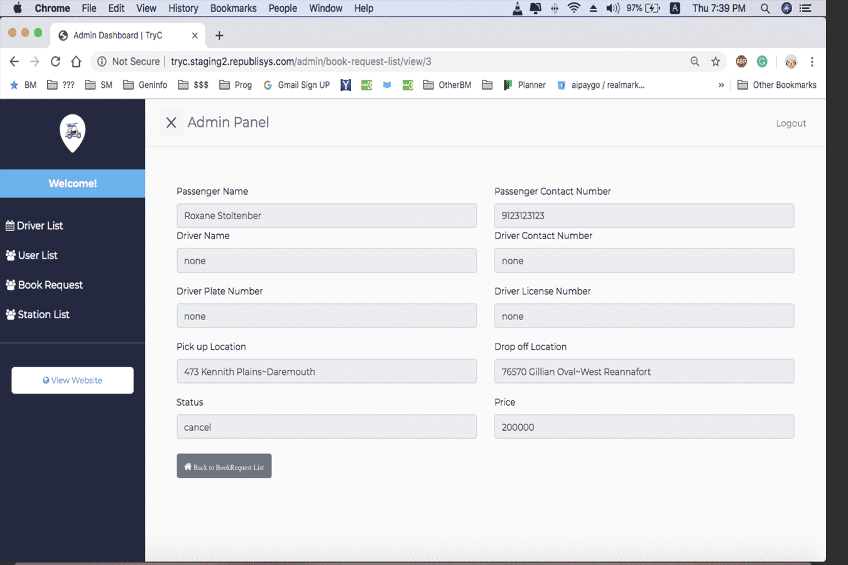Open Chrome three-dot menu
848x565 pixels.
point(812,62)
